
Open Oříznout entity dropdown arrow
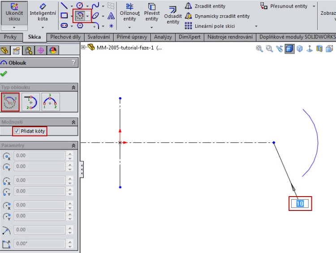click(x=129, y=27)
